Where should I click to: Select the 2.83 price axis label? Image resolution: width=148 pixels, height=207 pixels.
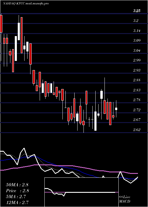click(137, 90)
